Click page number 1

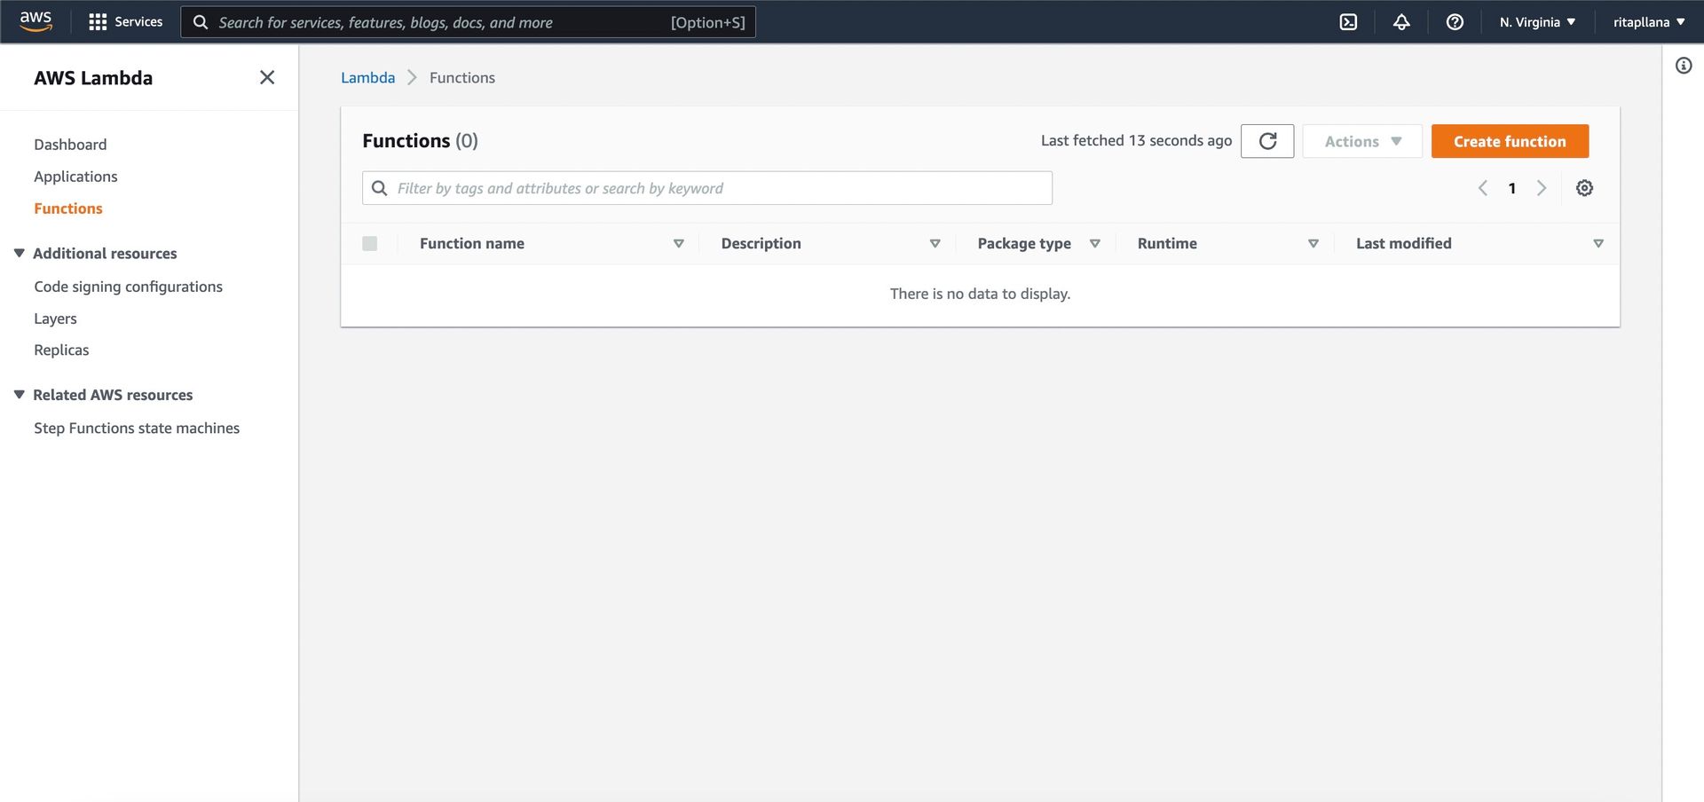[1512, 188]
